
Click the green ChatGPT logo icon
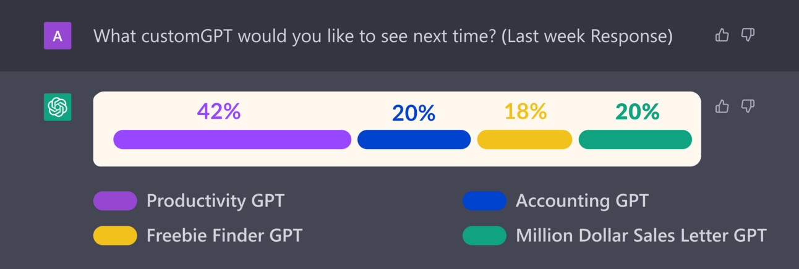[58, 107]
